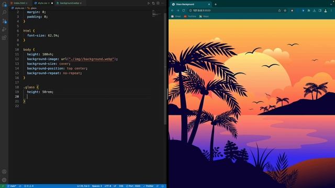335x188 pixels.
Task: Open YouTube bookmark
Action: 190,16
